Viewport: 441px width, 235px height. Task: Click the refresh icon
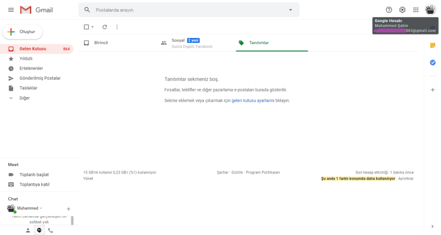(105, 27)
